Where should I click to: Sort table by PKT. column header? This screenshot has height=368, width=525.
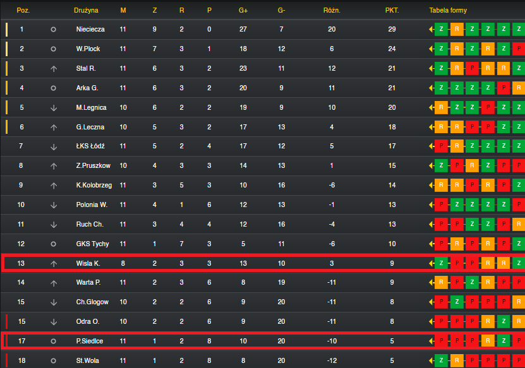click(x=392, y=10)
